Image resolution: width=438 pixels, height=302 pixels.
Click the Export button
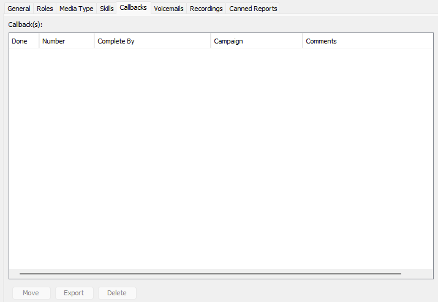click(x=74, y=293)
